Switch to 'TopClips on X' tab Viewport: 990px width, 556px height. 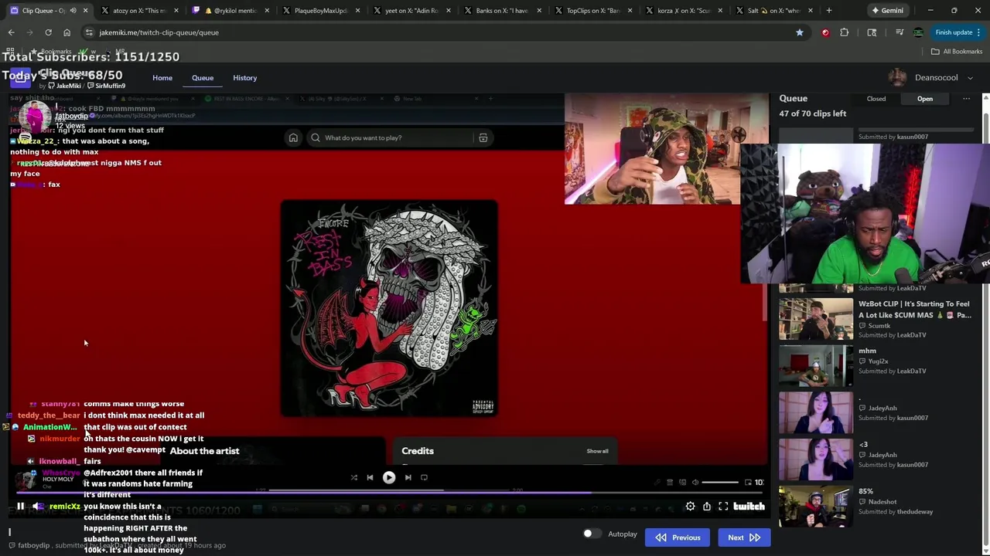[x=591, y=11]
